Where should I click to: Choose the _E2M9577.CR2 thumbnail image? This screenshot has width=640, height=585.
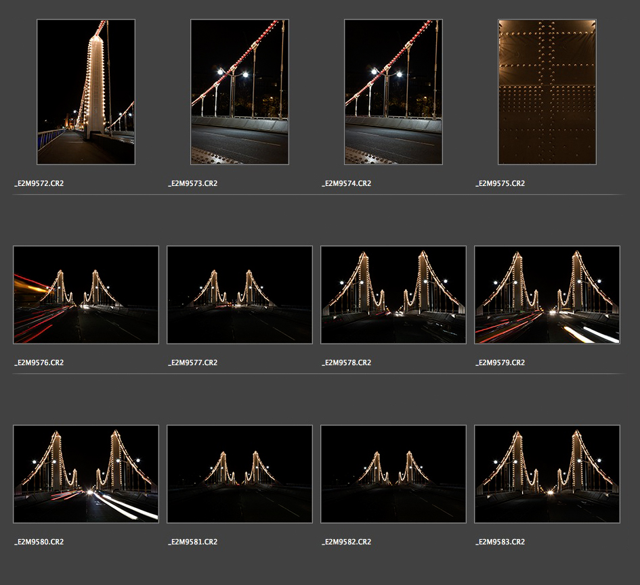point(240,295)
